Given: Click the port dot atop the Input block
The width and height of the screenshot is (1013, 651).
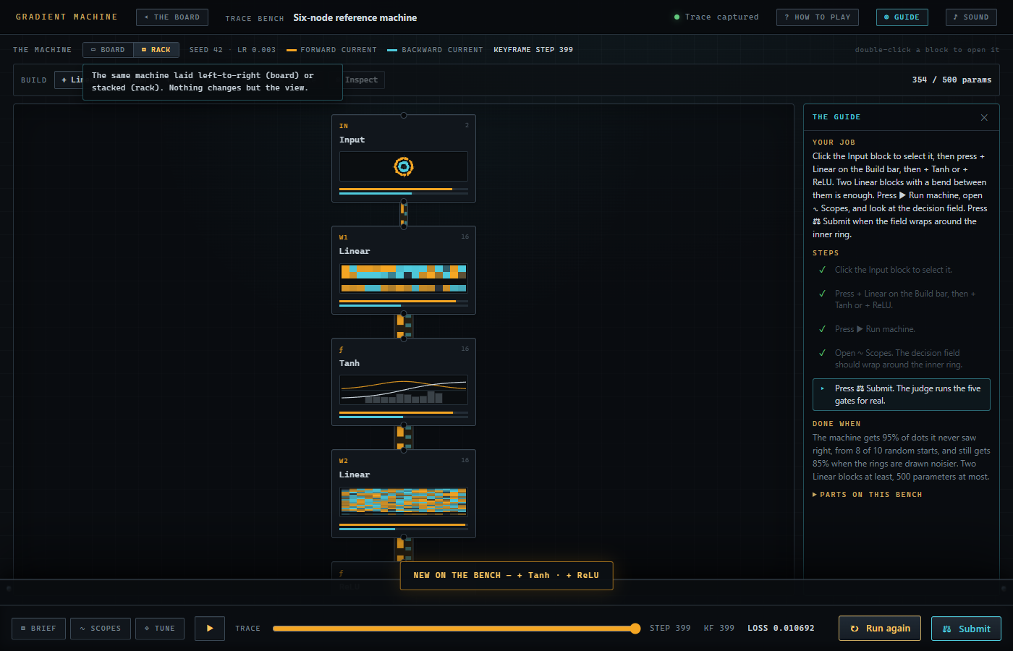Looking at the screenshot, I should point(404,115).
